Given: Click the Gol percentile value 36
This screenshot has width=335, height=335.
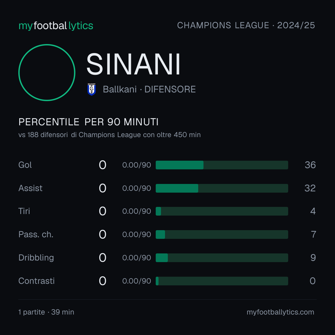Looking at the screenshot, I should click(310, 165).
